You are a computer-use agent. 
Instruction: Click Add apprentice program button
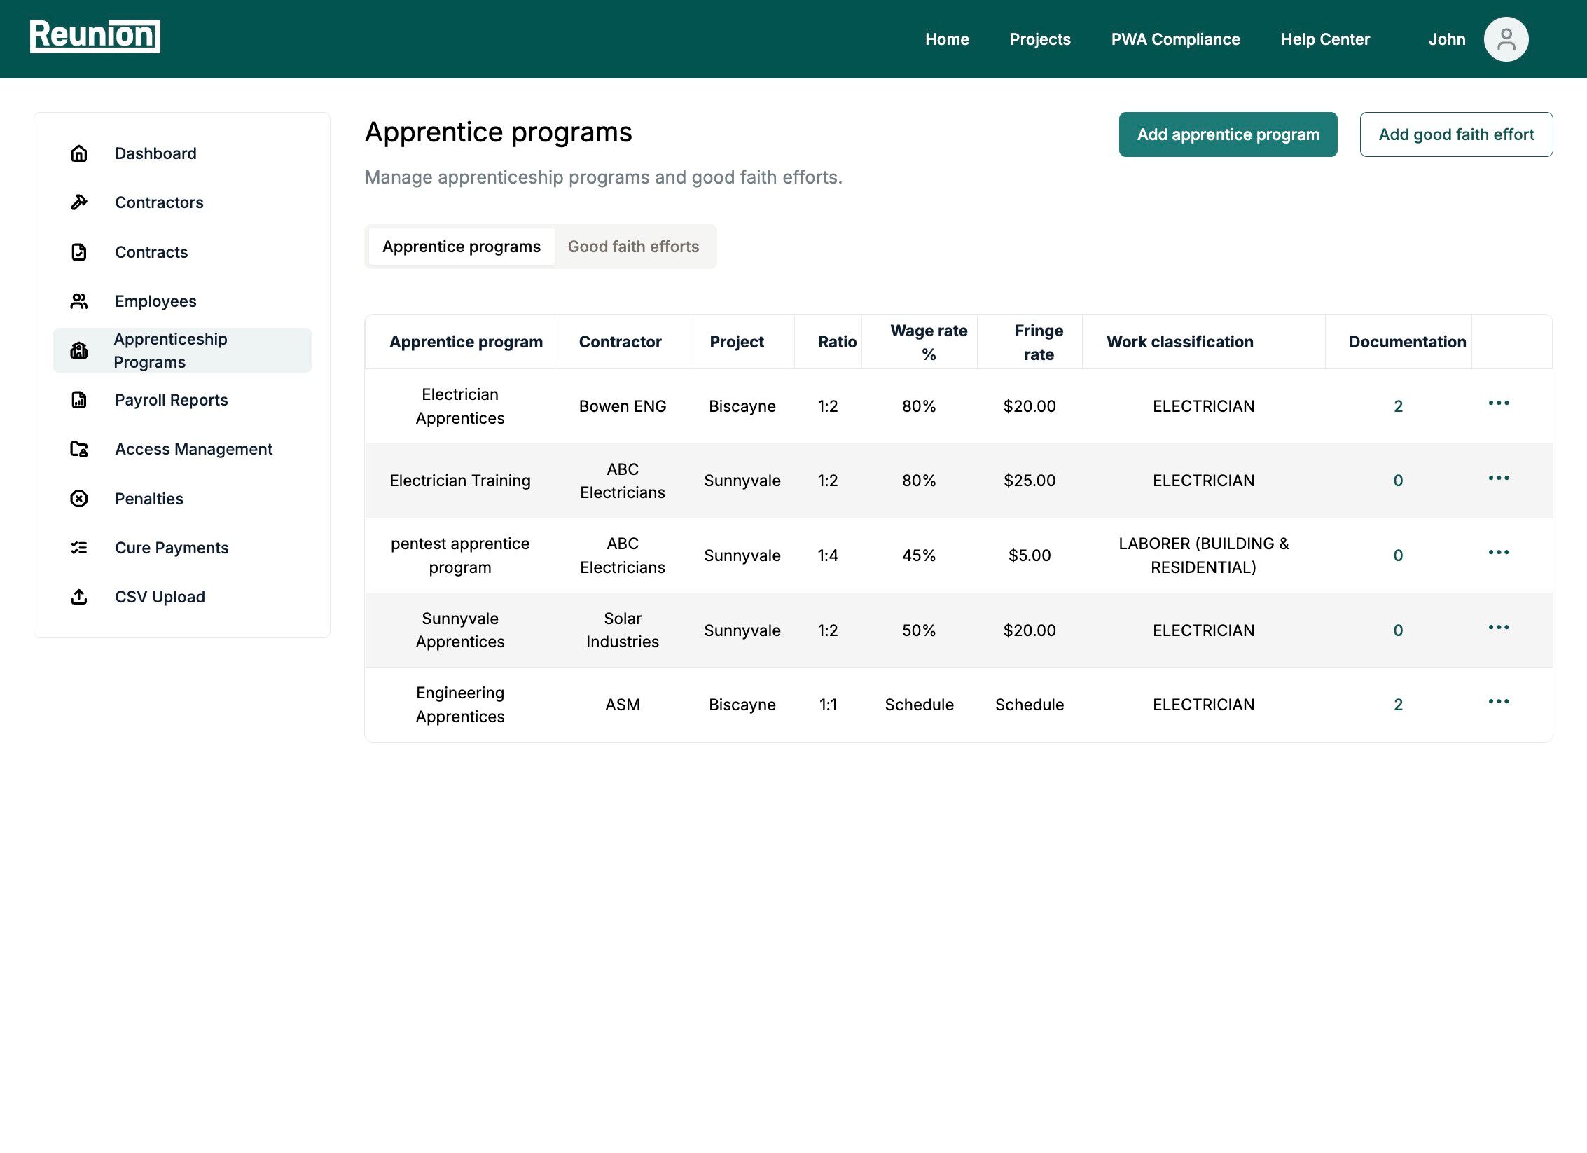click(1228, 134)
